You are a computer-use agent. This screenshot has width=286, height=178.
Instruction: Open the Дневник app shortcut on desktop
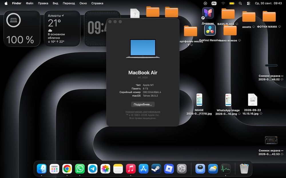pyautogui.click(x=208, y=13)
